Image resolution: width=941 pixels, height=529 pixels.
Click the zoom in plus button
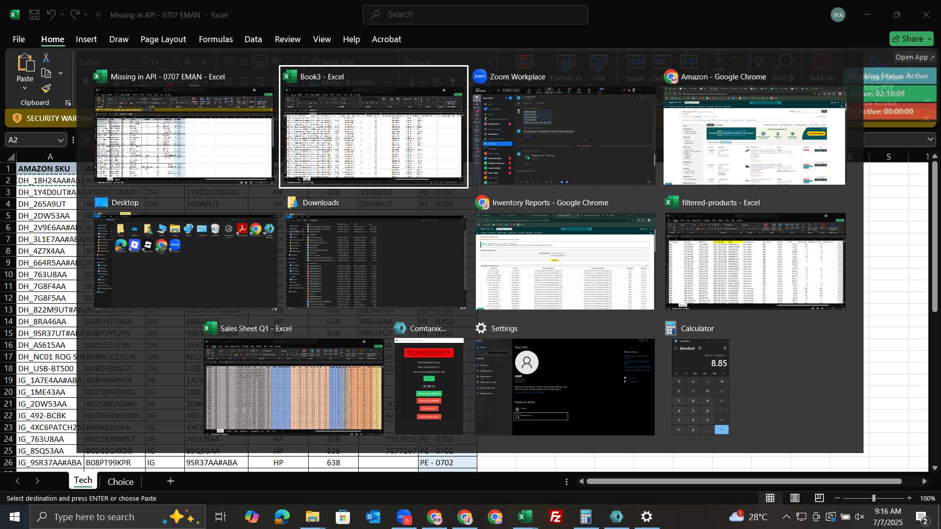[x=910, y=498]
